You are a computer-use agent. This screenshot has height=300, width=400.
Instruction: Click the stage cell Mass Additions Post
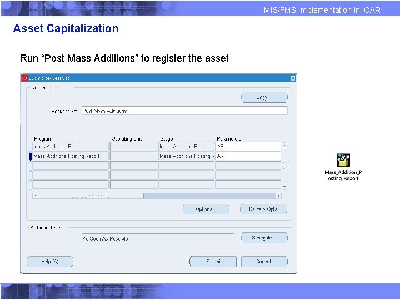click(187, 147)
